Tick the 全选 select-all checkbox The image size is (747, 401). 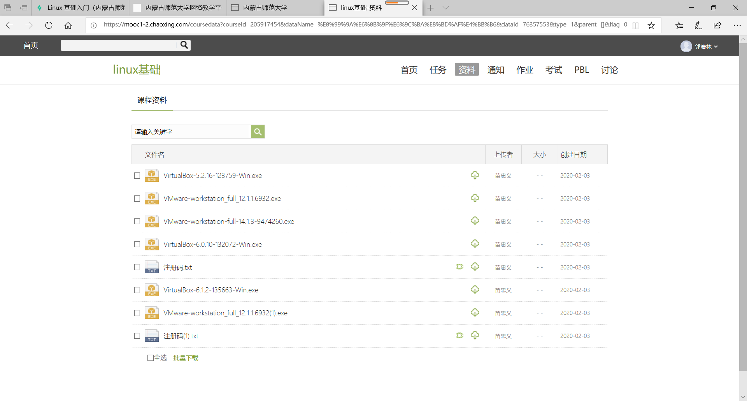click(151, 357)
